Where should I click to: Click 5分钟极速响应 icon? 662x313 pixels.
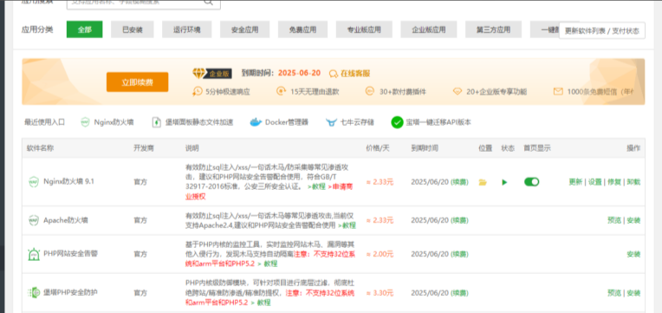tap(198, 91)
